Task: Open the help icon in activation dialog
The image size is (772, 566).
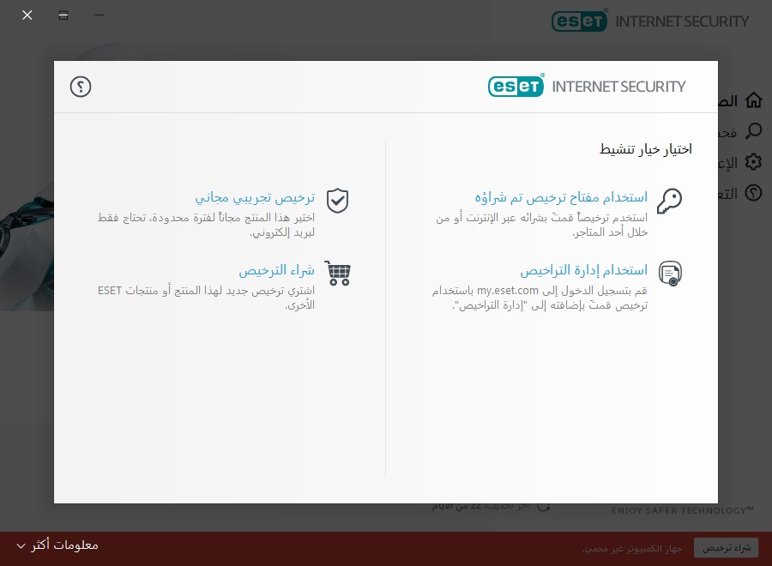Action: tap(81, 87)
